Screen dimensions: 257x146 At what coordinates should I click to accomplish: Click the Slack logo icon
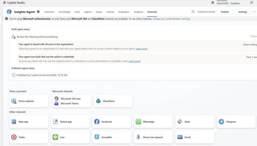[180, 122]
